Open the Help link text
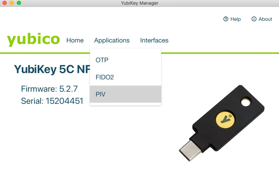The image size is (279, 179). pos(235,19)
